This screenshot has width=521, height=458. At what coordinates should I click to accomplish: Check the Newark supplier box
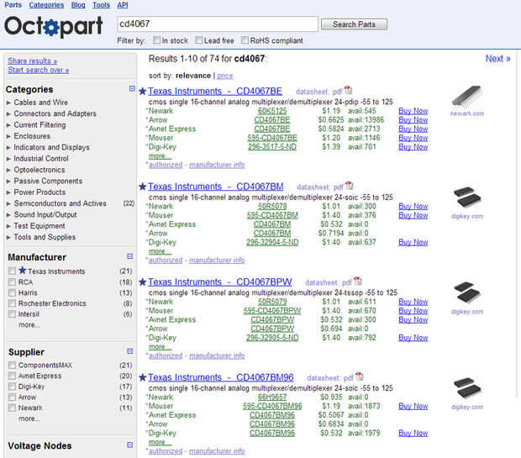pyautogui.click(x=12, y=408)
